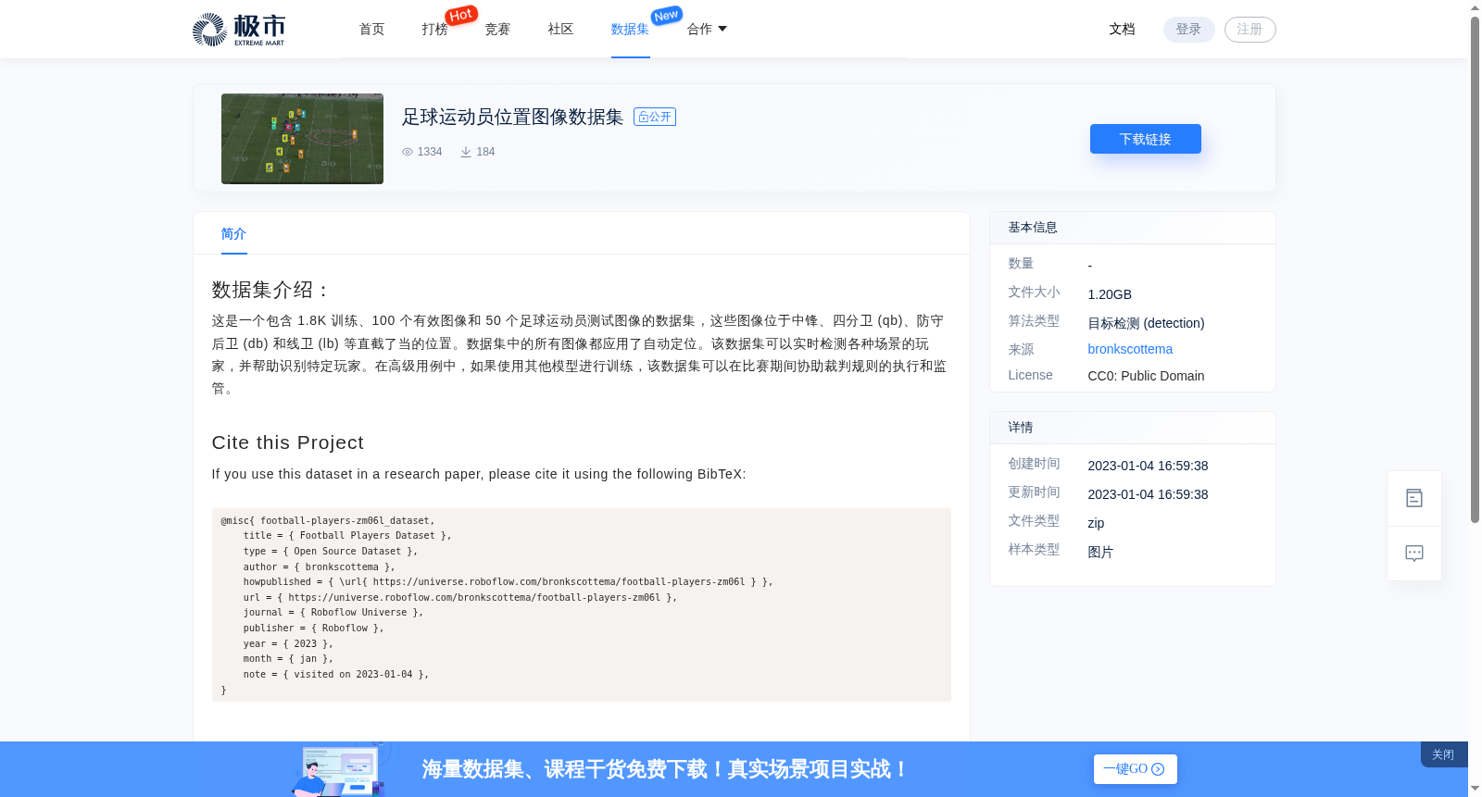Click the 文件类型 zip value
1482x797 pixels.
pos(1096,523)
